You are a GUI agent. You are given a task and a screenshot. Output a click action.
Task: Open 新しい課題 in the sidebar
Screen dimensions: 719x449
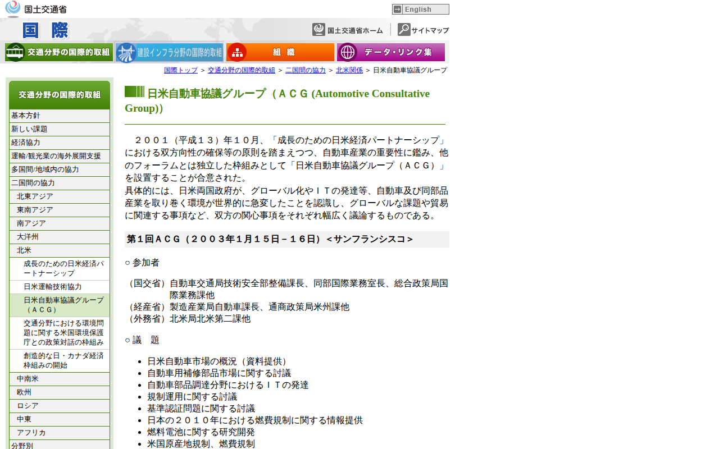coord(60,129)
